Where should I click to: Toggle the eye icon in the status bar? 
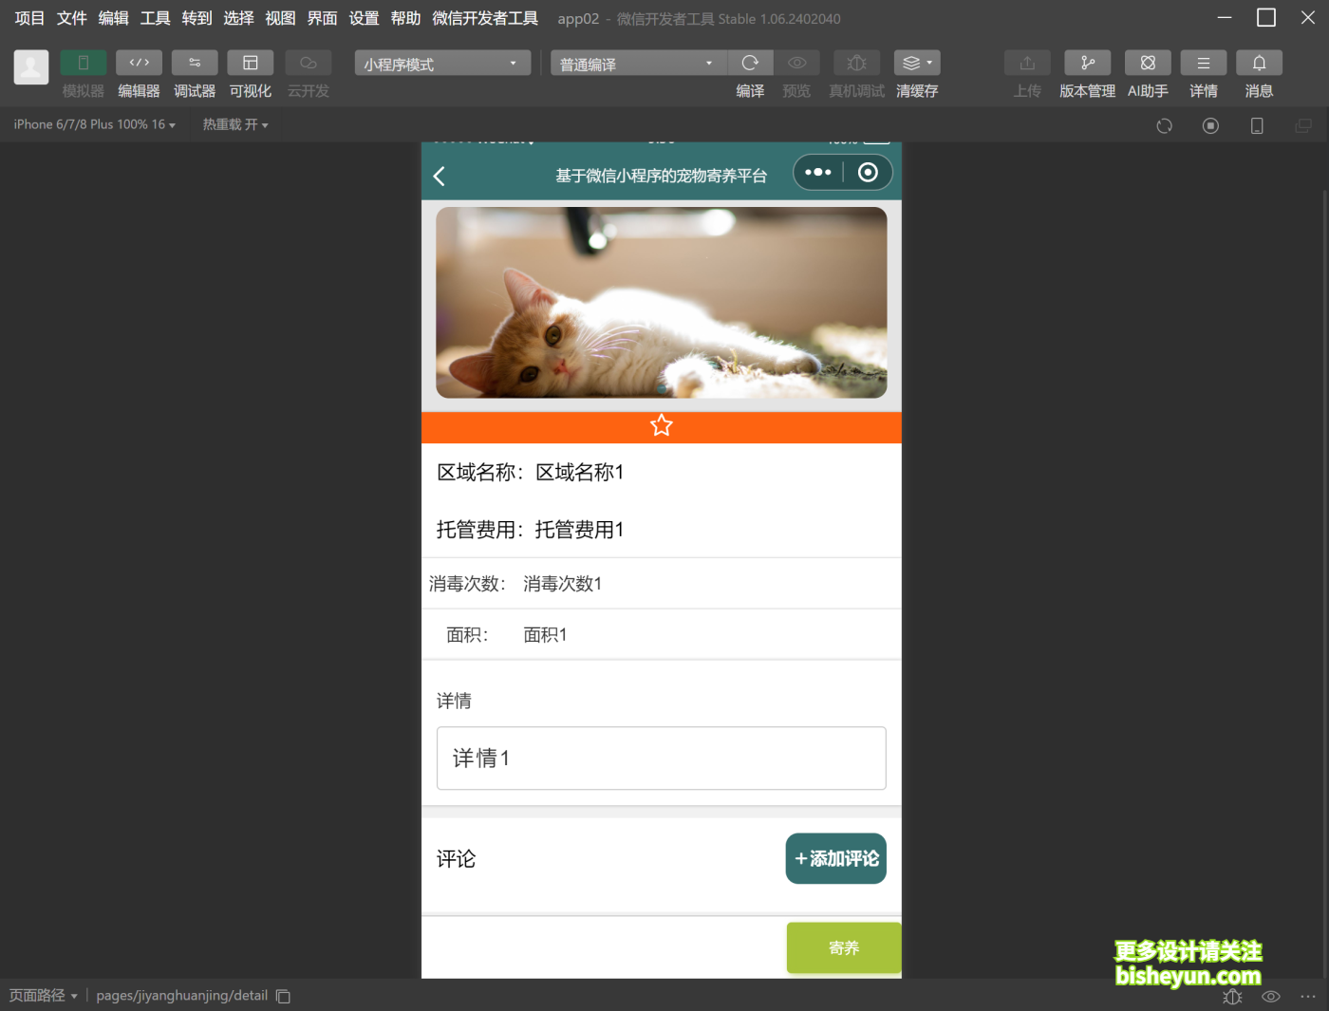click(x=1270, y=996)
